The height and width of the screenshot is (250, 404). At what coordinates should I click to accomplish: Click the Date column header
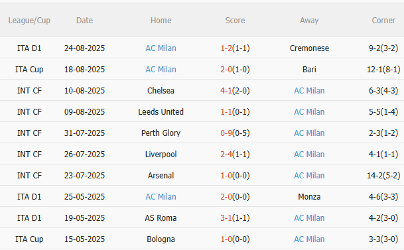click(x=84, y=21)
